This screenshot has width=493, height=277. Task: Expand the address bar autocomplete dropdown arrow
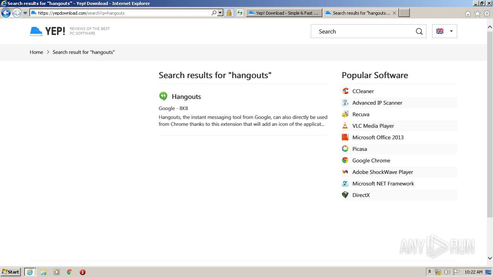coord(220,13)
